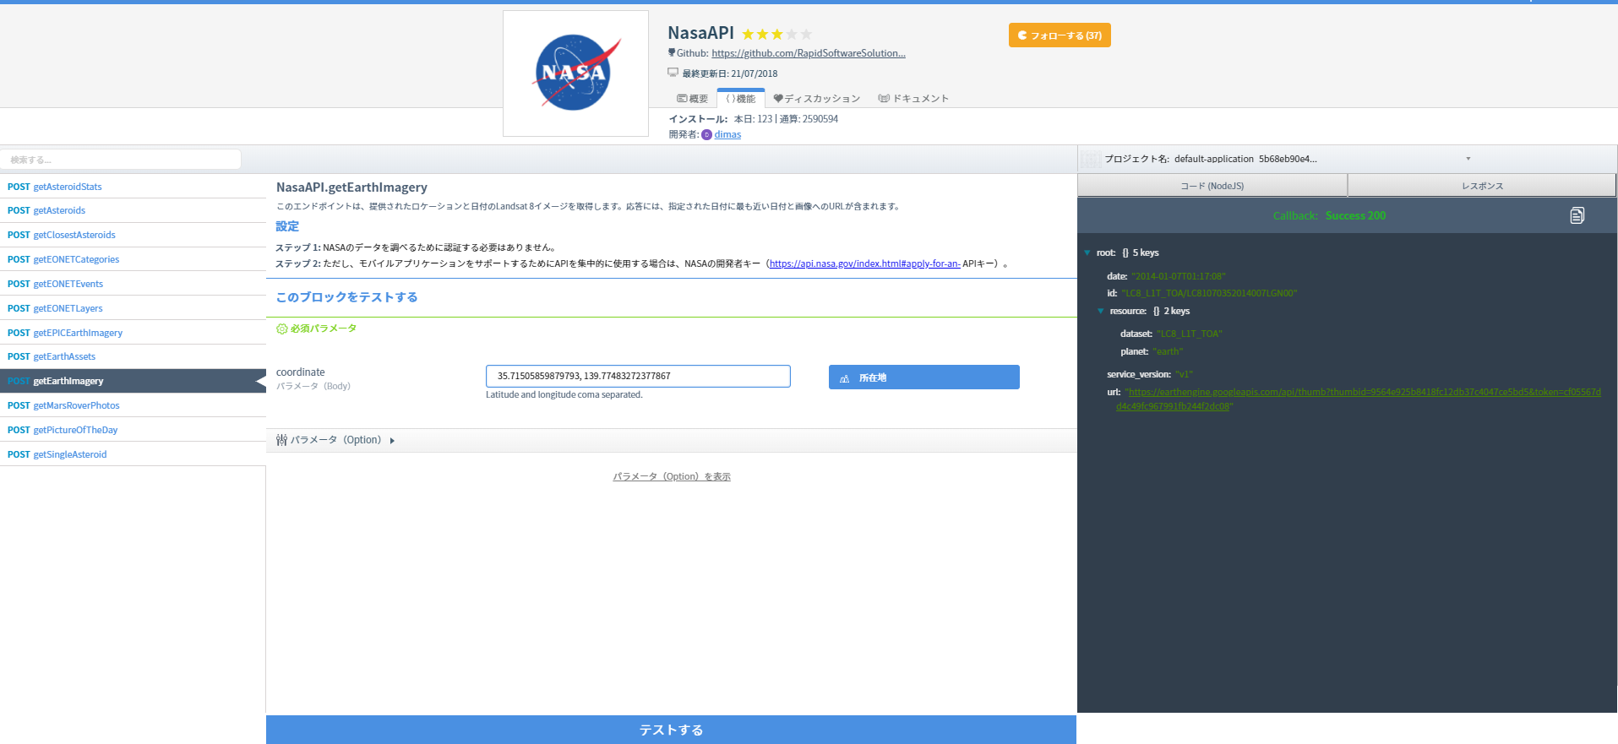The height and width of the screenshot is (744, 1618).
Task: Switch to the ドキュメント tab
Action: click(913, 99)
